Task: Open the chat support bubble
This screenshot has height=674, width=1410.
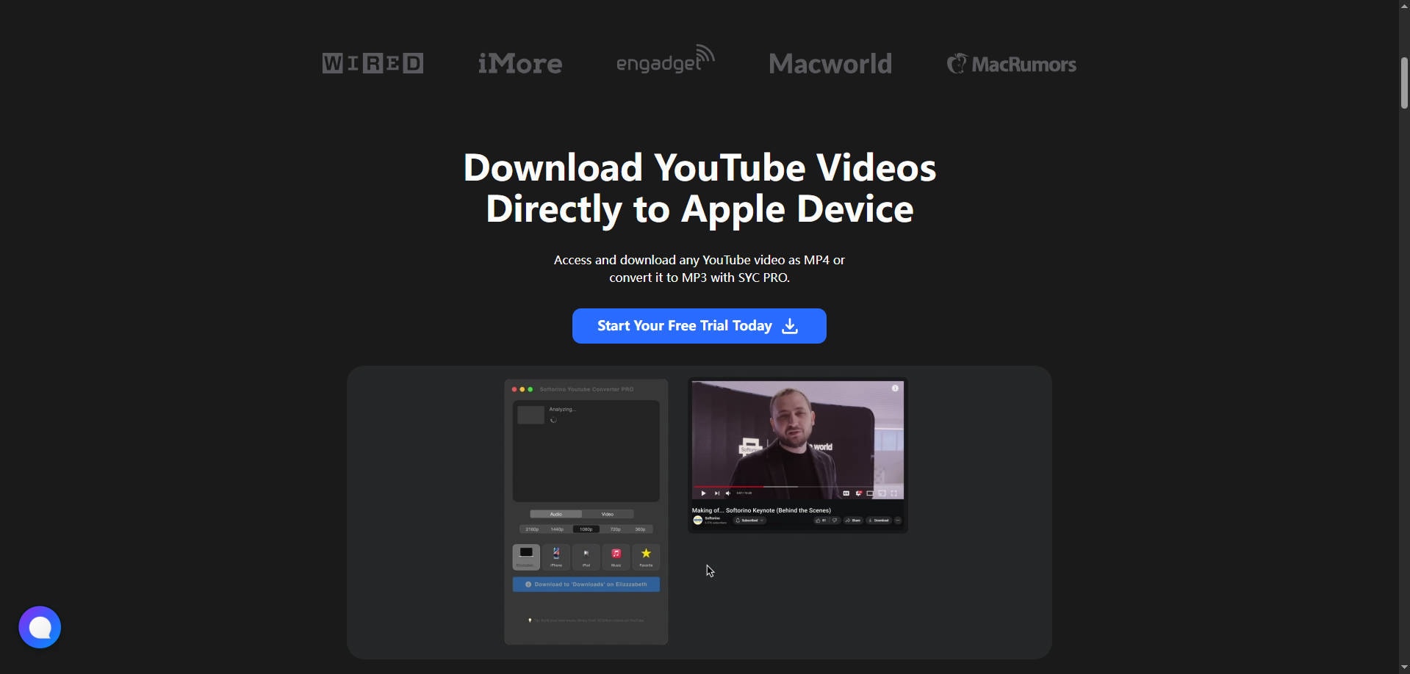Action: coord(40,627)
